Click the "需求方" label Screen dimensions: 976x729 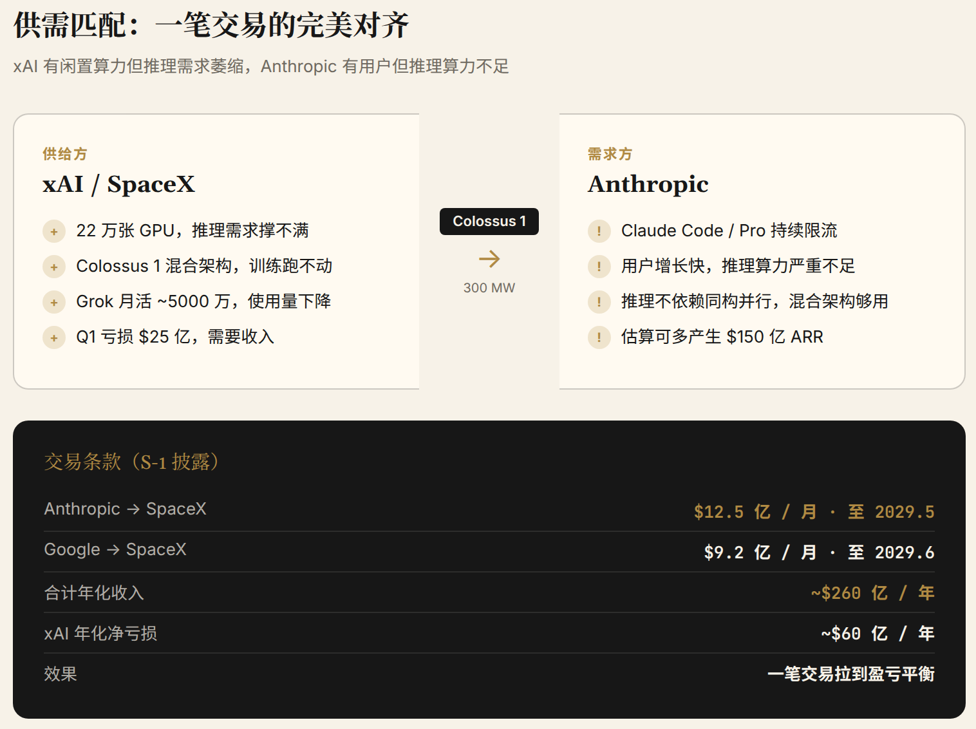tap(610, 154)
